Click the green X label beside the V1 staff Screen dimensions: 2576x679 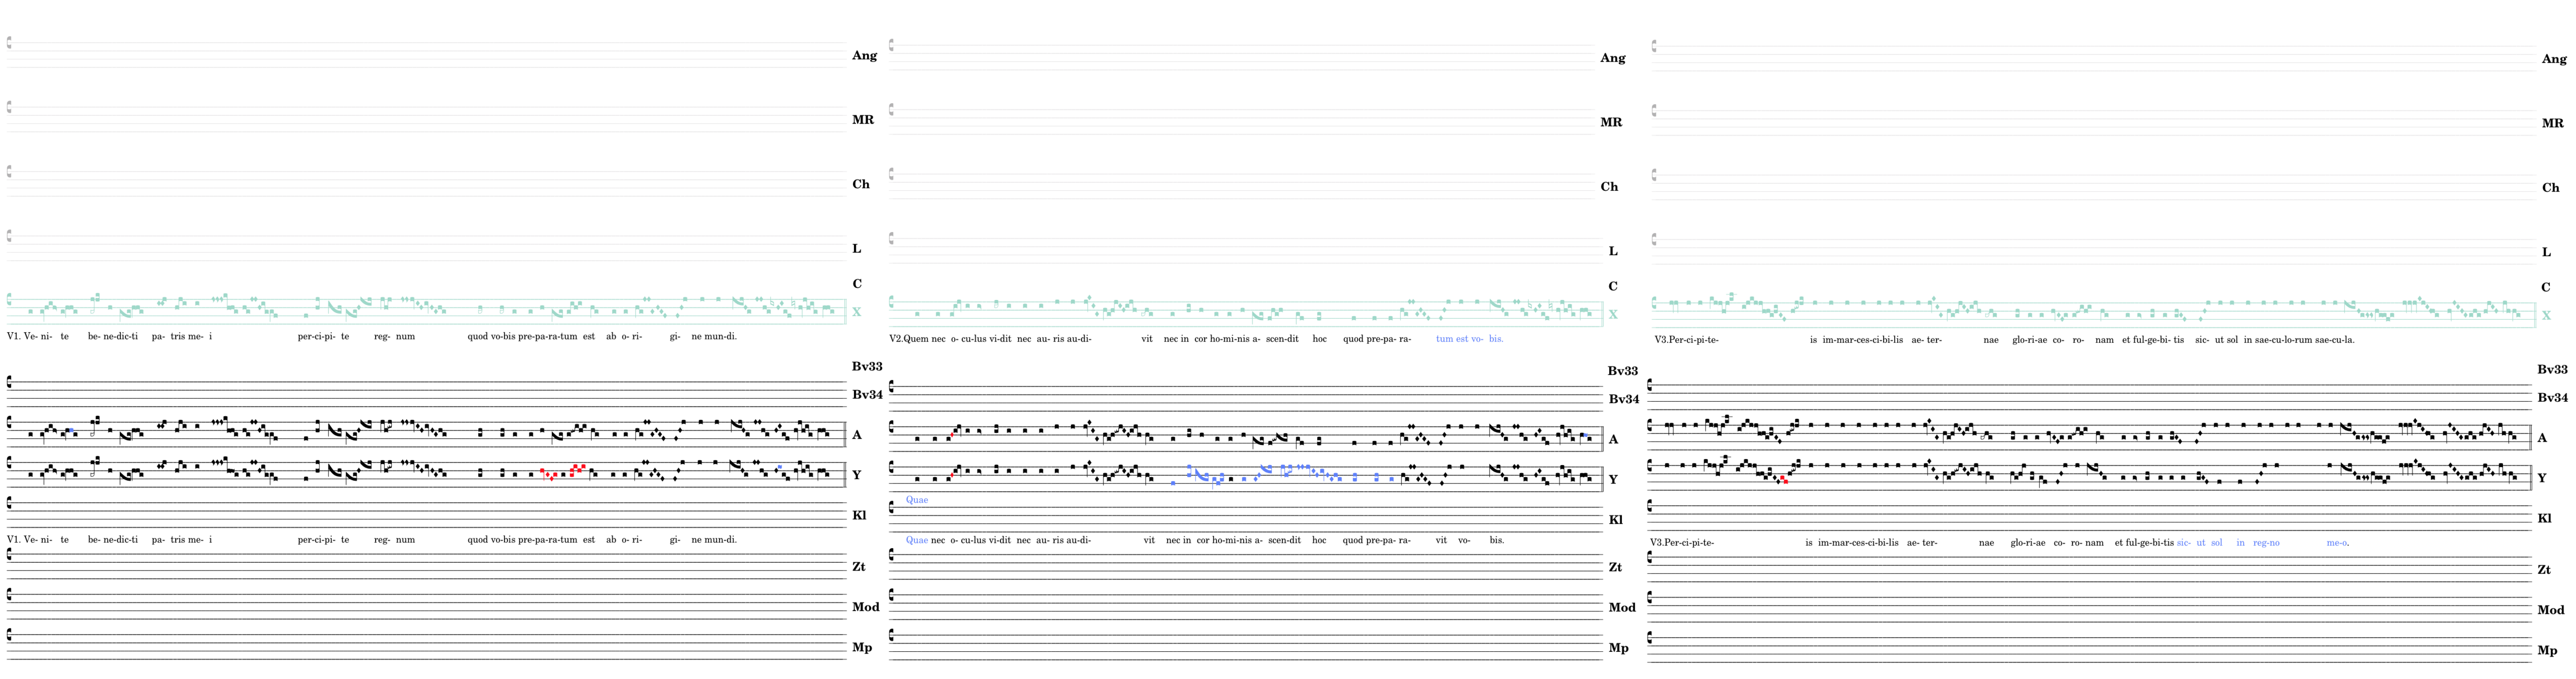[x=856, y=312]
